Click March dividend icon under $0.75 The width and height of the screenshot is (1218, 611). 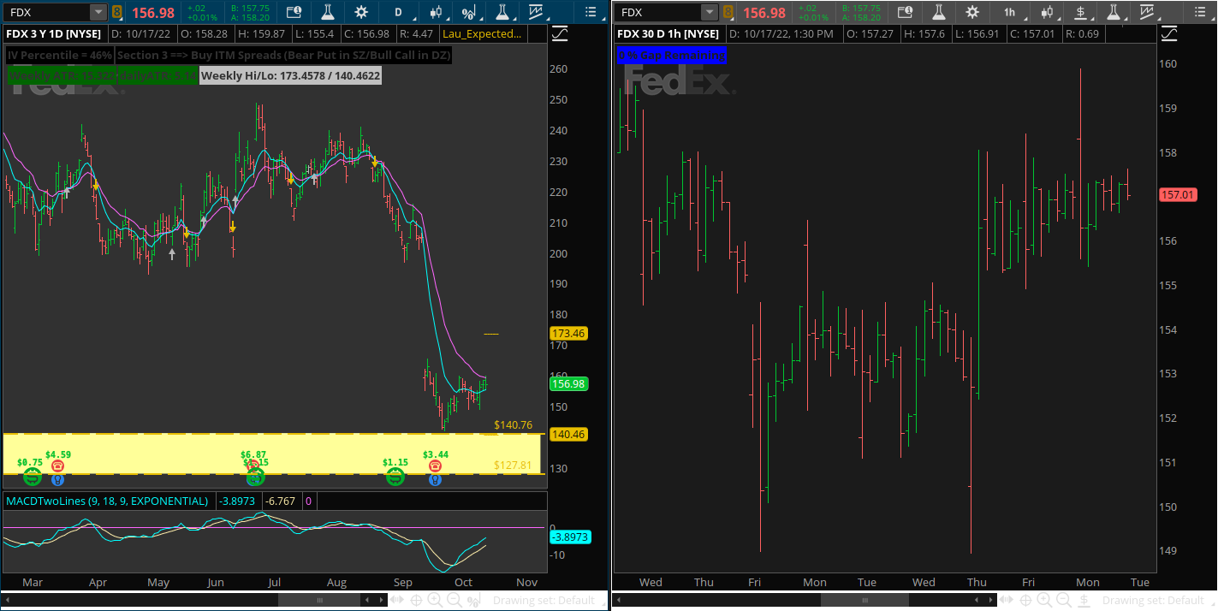(x=32, y=478)
